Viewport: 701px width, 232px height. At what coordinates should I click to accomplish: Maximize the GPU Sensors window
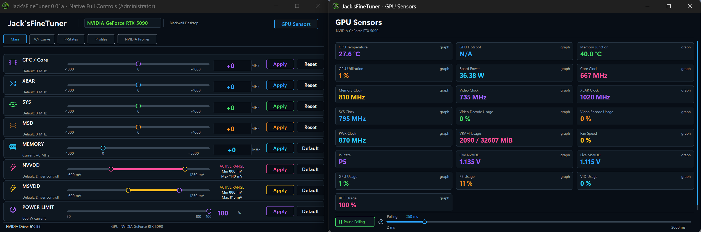pos(669,6)
